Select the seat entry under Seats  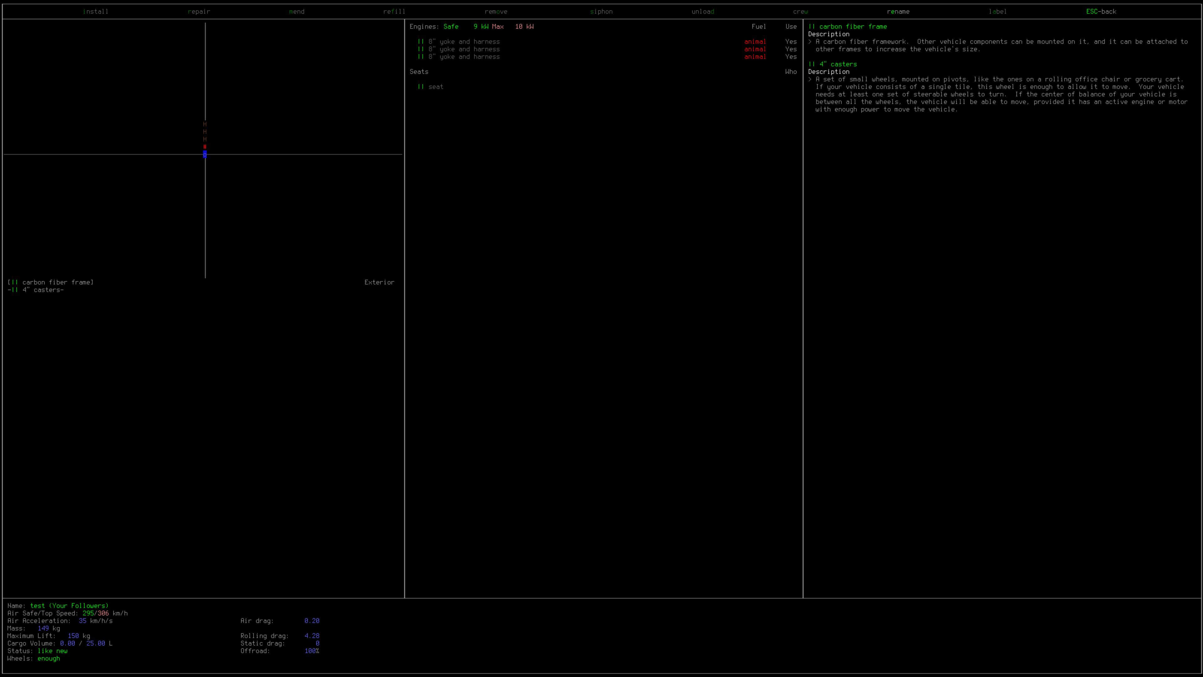(x=435, y=87)
